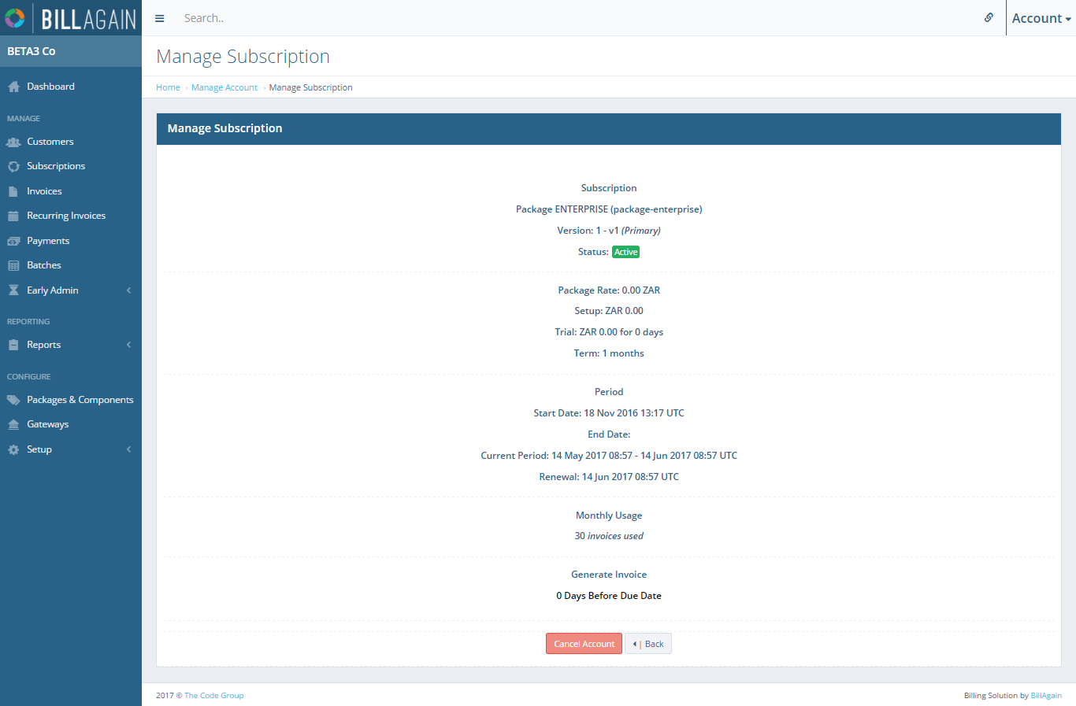Open Dashboard from the sidebar
The width and height of the screenshot is (1076, 706).
tap(50, 87)
